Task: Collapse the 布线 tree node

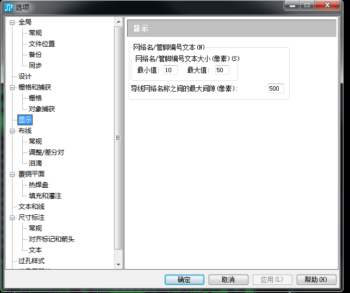Action: click(x=12, y=131)
